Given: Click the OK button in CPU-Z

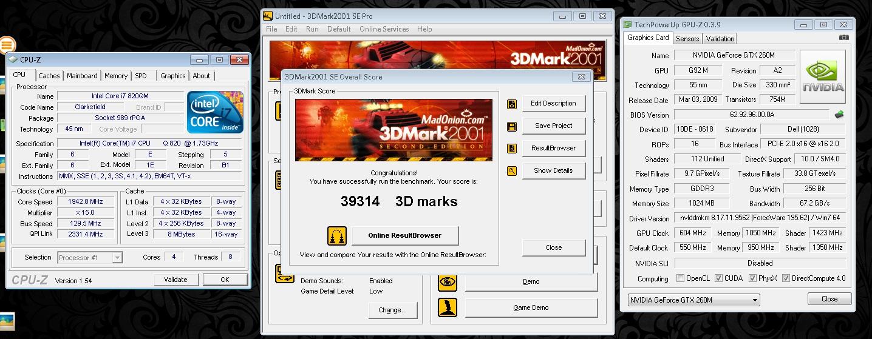Looking at the screenshot, I should (x=225, y=280).
